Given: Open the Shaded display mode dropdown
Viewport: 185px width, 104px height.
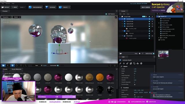Looking at the screenshot, I should click(x=17, y=17).
